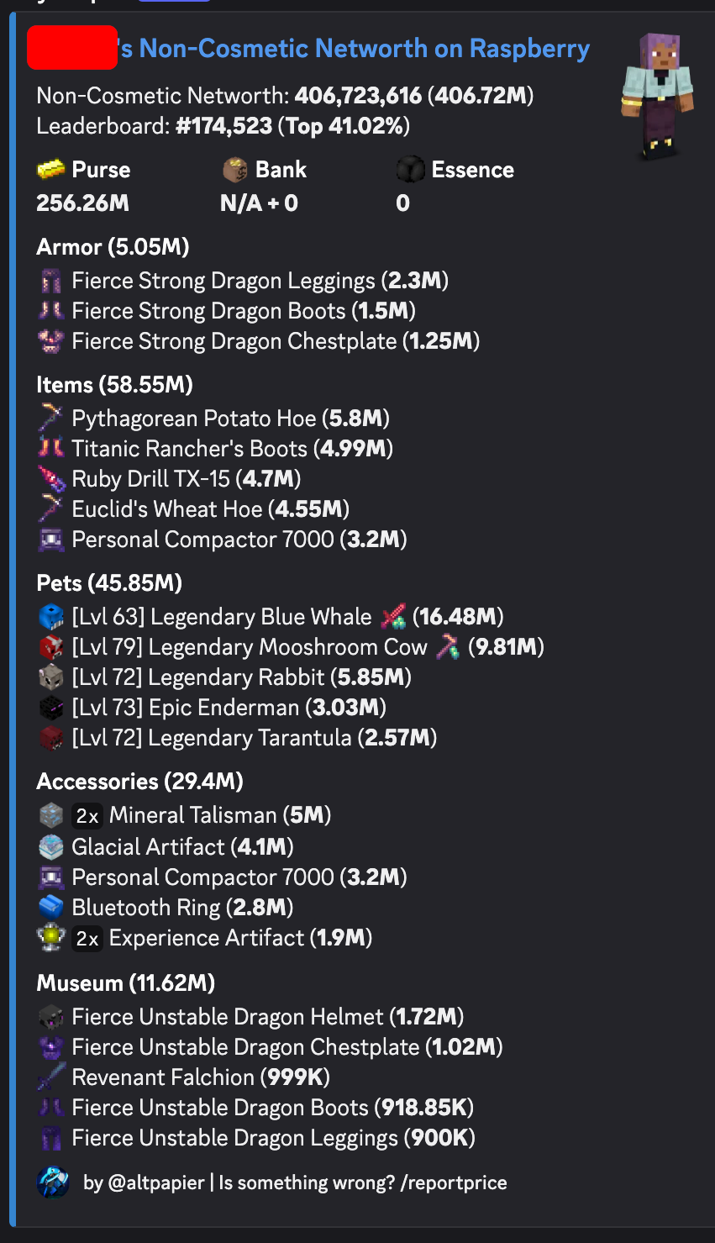Click the Glacial Artifact icon
Viewport: 715px width, 1243px height.
coord(51,846)
